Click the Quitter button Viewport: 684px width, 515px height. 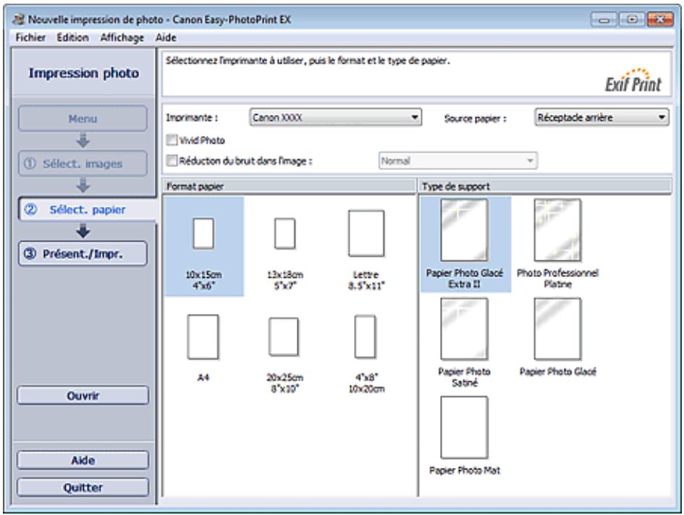(x=83, y=487)
